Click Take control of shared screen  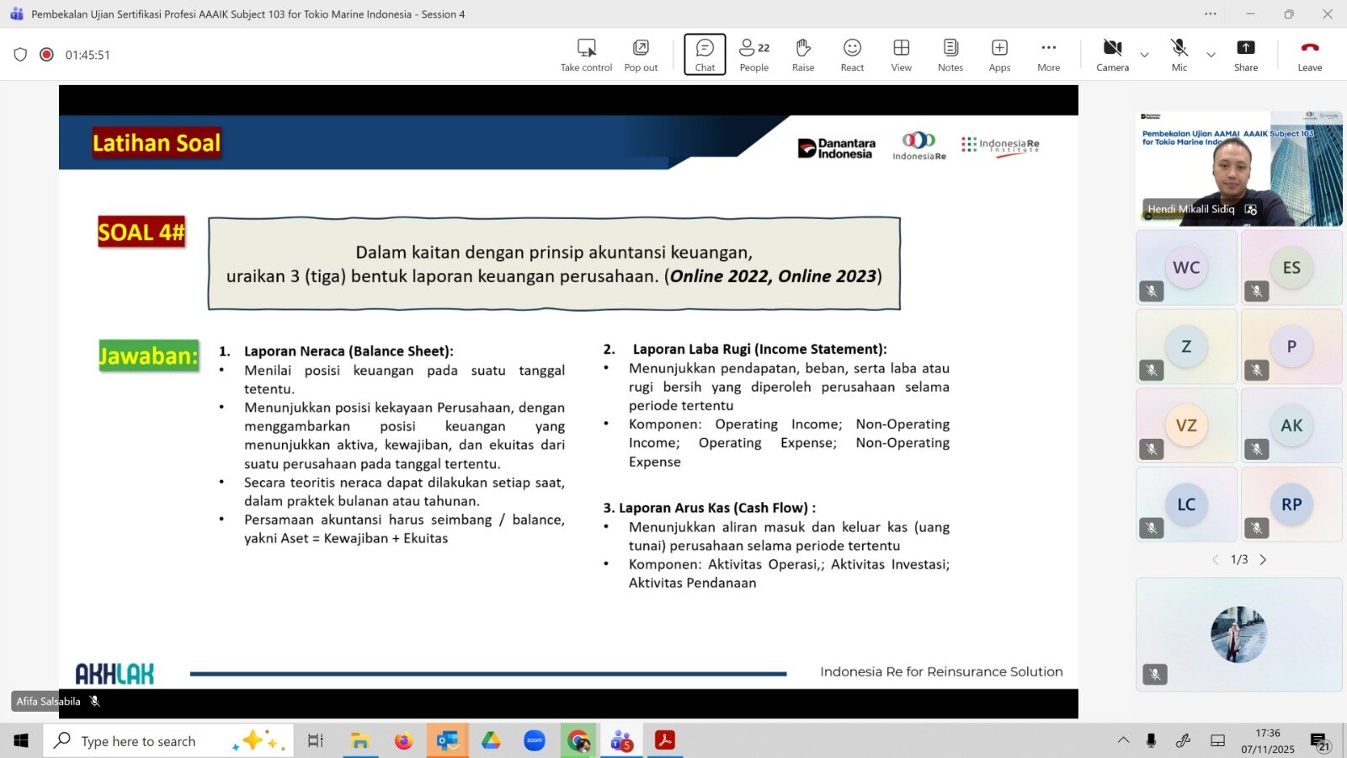tap(586, 55)
